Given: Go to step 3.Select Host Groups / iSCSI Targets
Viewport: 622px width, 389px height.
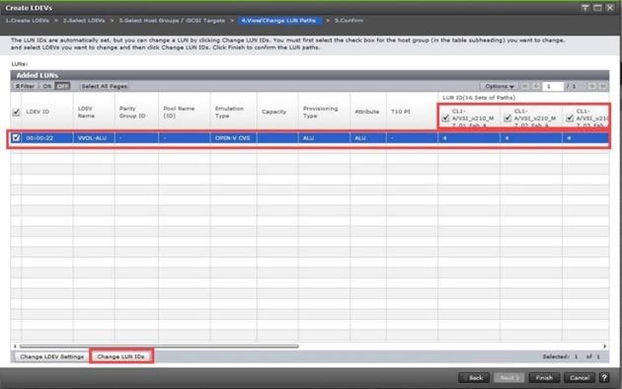Looking at the screenshot, I should click(172, 20).
